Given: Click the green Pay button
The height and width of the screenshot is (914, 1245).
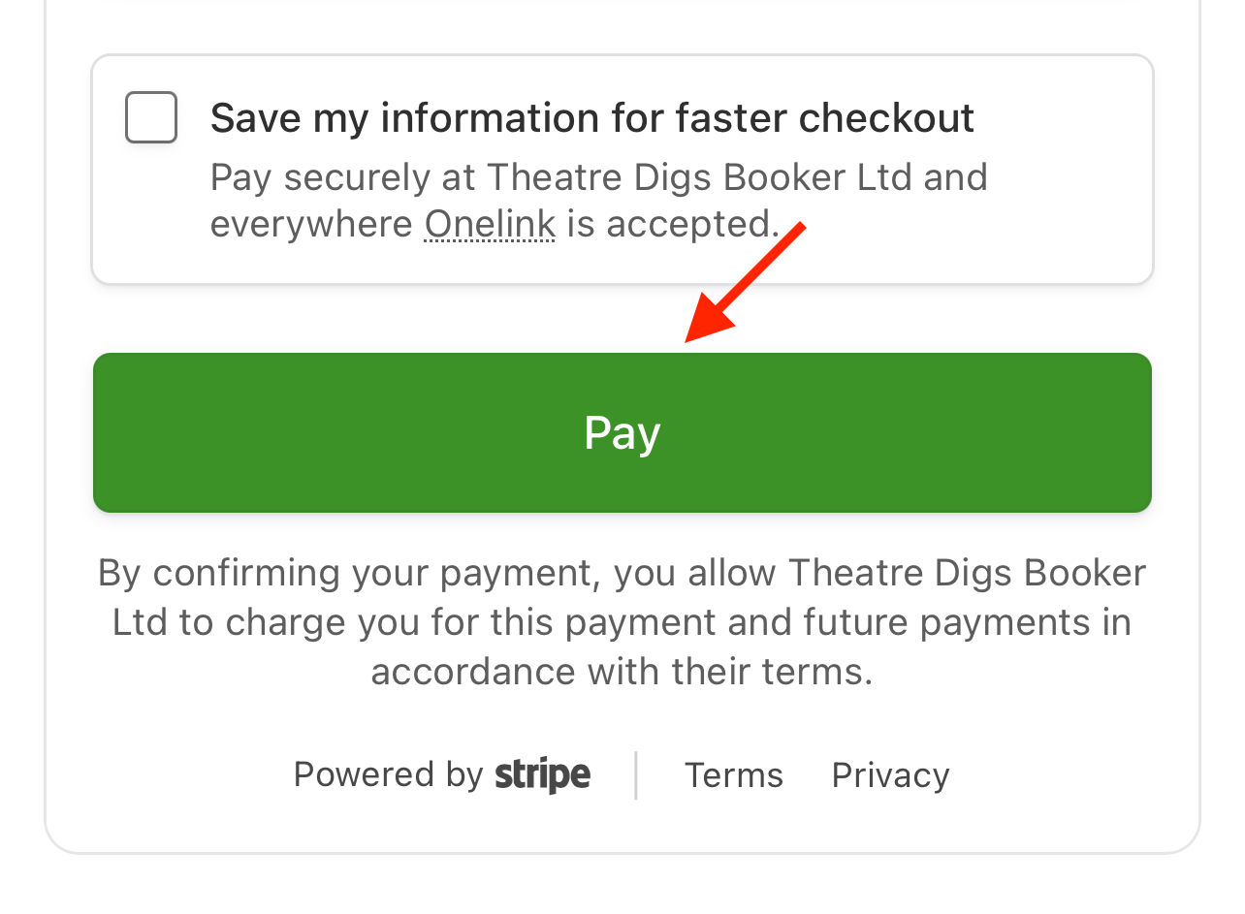Looking at the screenshot, I should 622,432.
